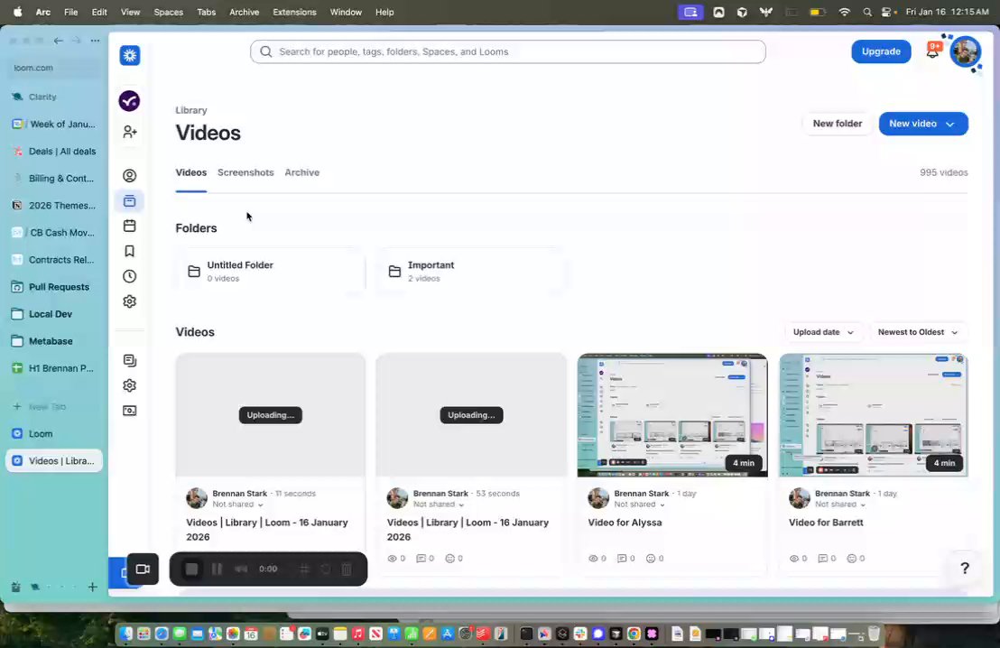Open the Clarity item in Arc sidebar
This screenshot has height=648, width=1000.
54,97
